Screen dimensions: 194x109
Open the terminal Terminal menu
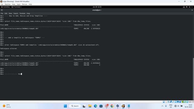tap(22, 13)
